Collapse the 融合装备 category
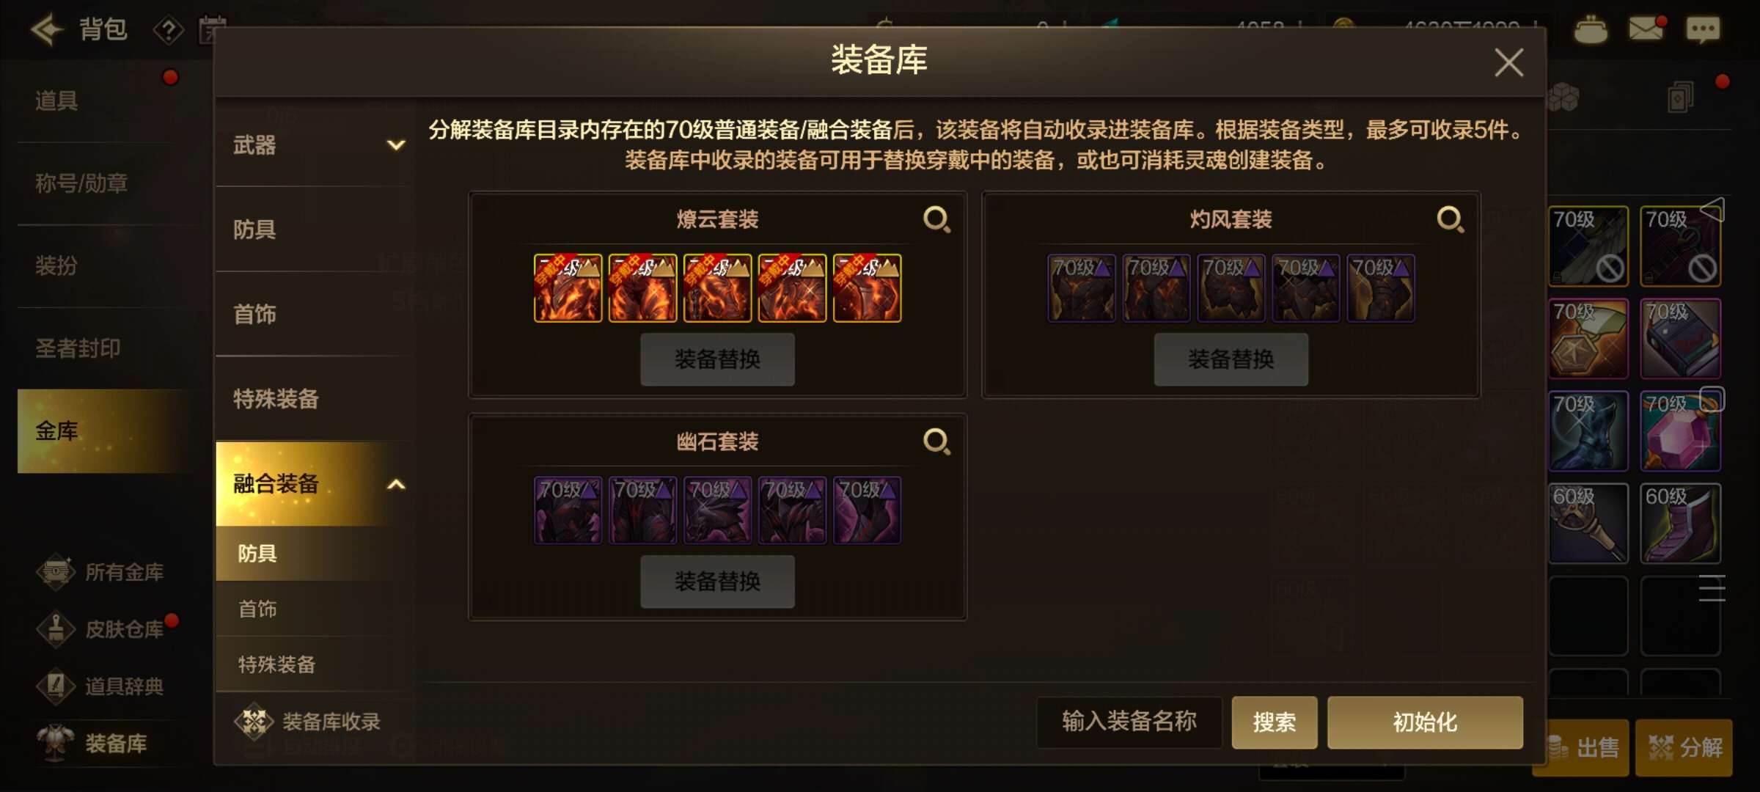 coord(396,484)
